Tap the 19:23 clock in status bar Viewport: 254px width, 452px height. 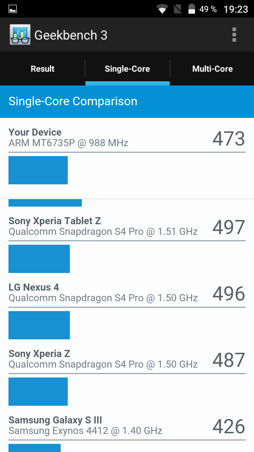(x=236, y=9)
